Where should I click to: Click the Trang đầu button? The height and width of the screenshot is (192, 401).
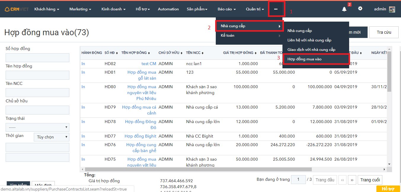(325, 180)
